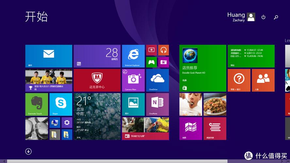Image resolution: width=290 pixels, height=163 pixels.
Task: Open the Calendar tile showing 28
Action: (97, 56)
